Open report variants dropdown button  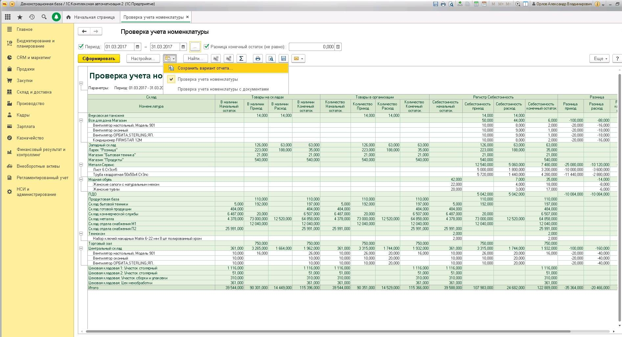(170, 58)
